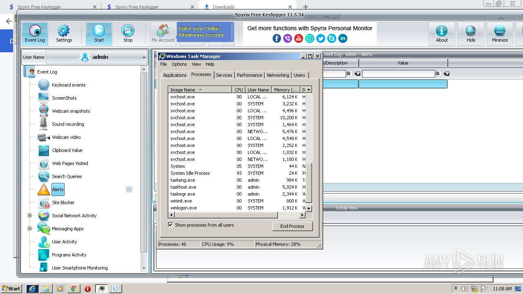The height and width of the screenshot is (294, 523).
Task: Open Spyrix Instagram social icon
Action: [310, 38]
